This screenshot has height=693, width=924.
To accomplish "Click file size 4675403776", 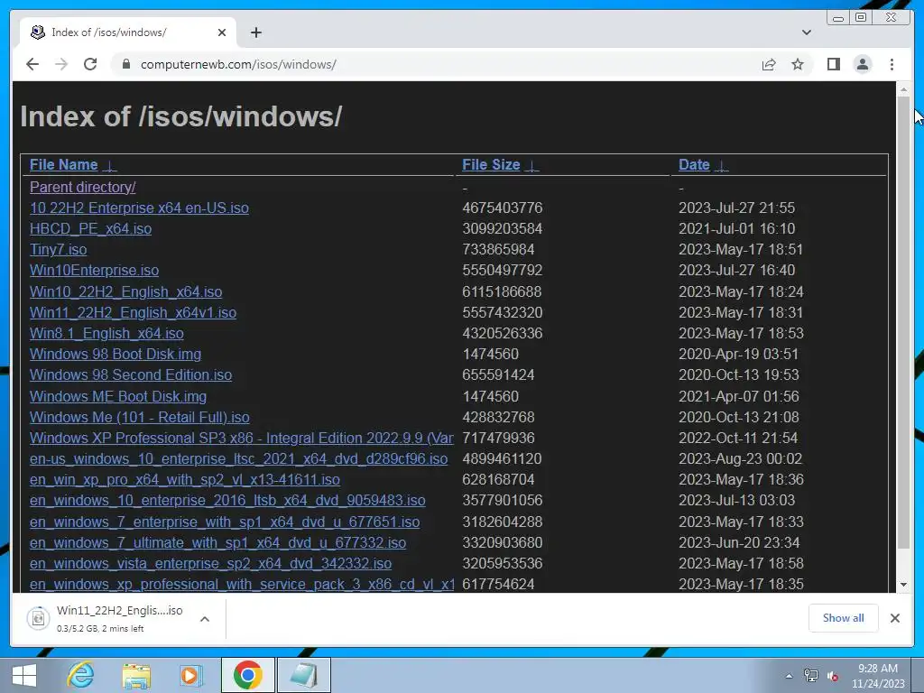I will click(x=502, y=208).
